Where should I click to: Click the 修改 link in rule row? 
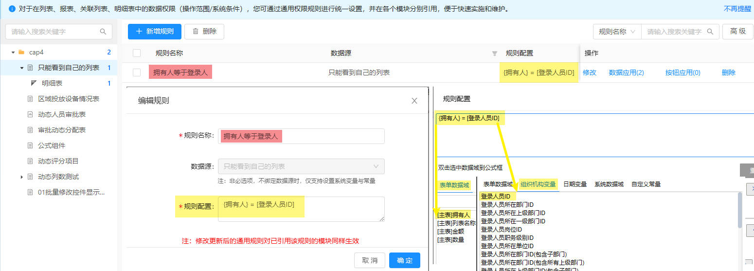click(x=590, y=72)
